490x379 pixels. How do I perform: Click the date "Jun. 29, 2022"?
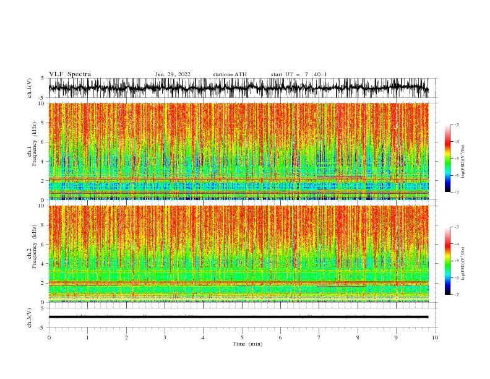coord(173,74)
